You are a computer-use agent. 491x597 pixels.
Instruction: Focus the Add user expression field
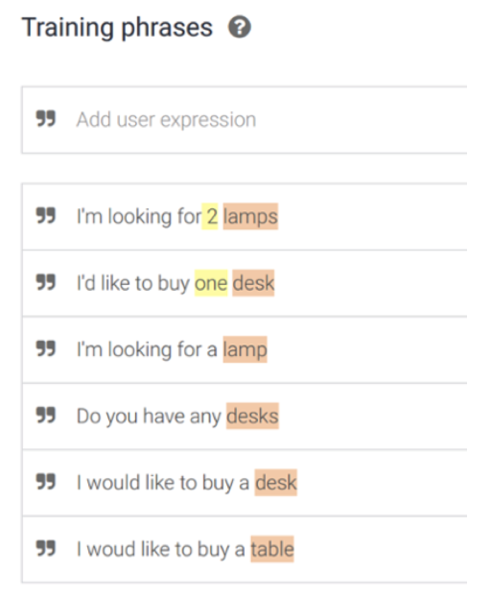245,120
